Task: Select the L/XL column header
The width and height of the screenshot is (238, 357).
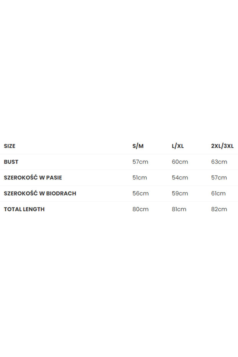Action: click(x=178, y=146)
